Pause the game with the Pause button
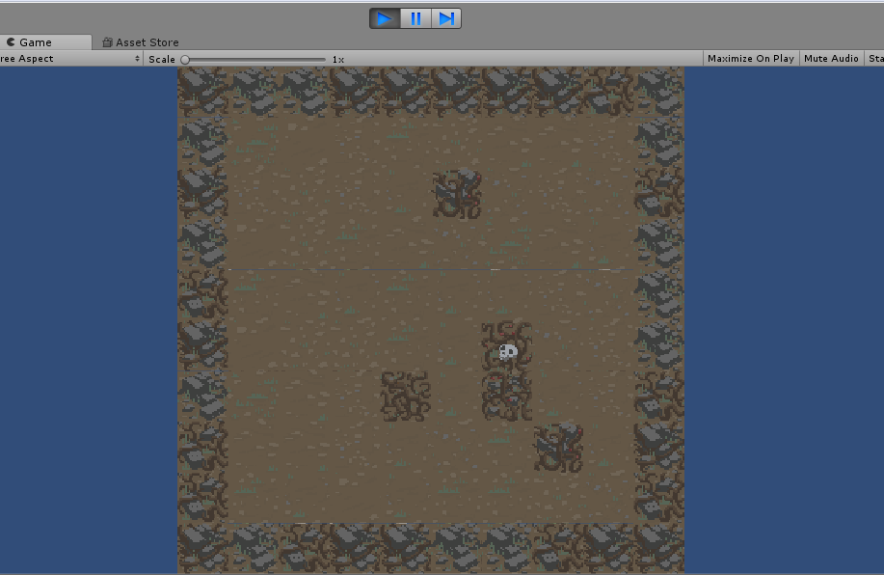Screen dimensions: 884x575 [x=415, y=18]
